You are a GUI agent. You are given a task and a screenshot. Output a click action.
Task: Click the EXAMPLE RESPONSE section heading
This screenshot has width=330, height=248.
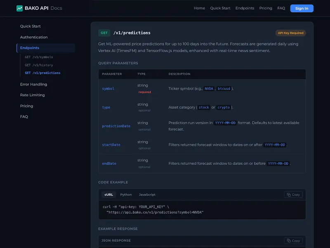tap(118, 229)
